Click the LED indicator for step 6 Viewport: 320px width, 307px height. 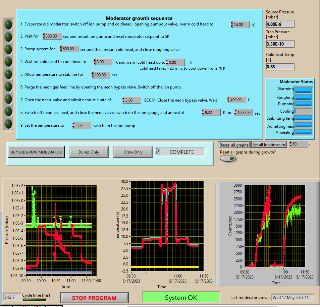point(9,87)
